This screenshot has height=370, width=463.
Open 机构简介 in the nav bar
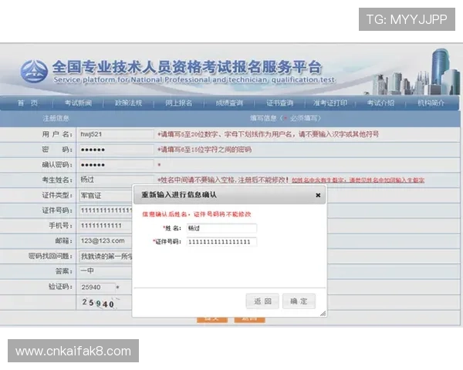click(431, 103)
